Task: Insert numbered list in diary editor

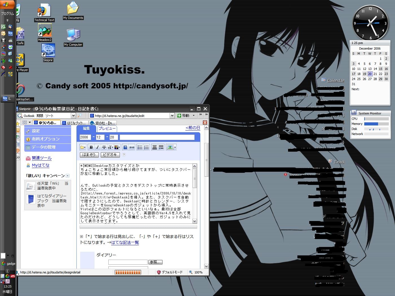Action: click(146, 147)
